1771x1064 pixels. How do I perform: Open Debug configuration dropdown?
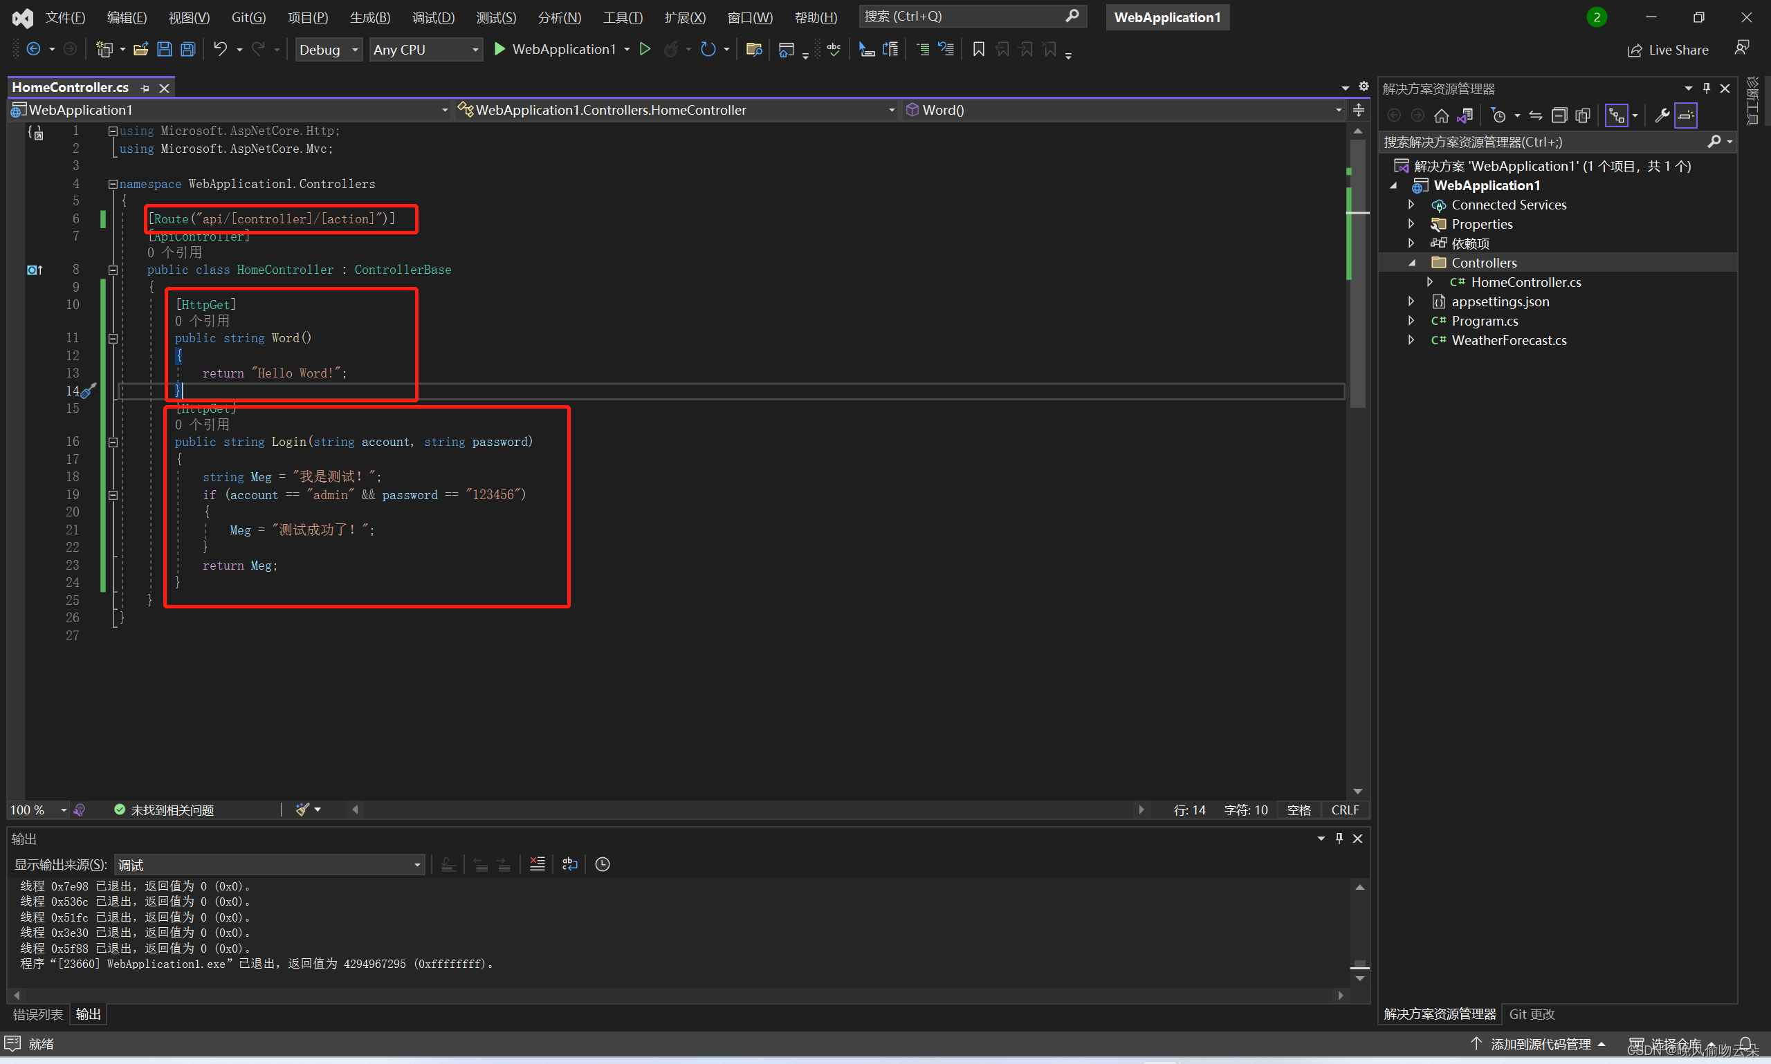coord(329,50)
